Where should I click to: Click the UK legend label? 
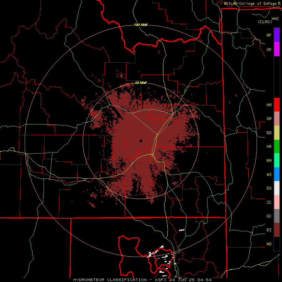(269, 49)
